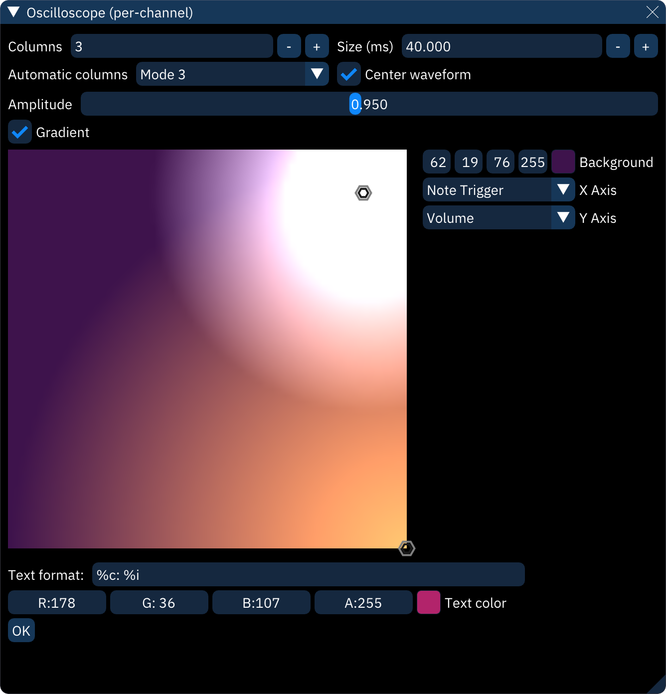The image size is (666, 694).
Task: Click the R:178 text color red field
Action: point(57,603)
